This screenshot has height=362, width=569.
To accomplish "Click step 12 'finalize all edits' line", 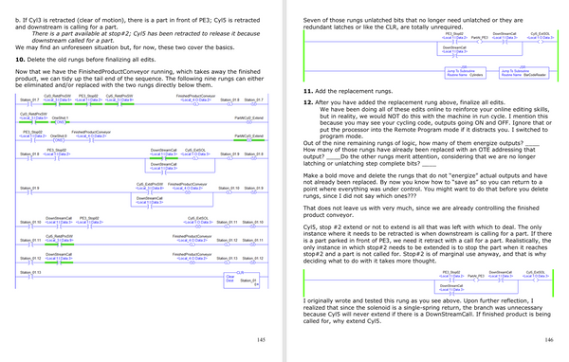I will [x=404, y=102].
